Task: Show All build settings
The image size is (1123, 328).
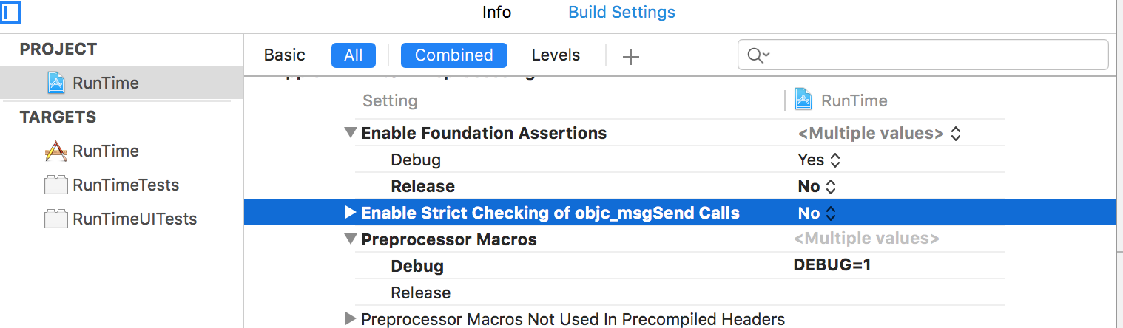Action: pos(354,55)
